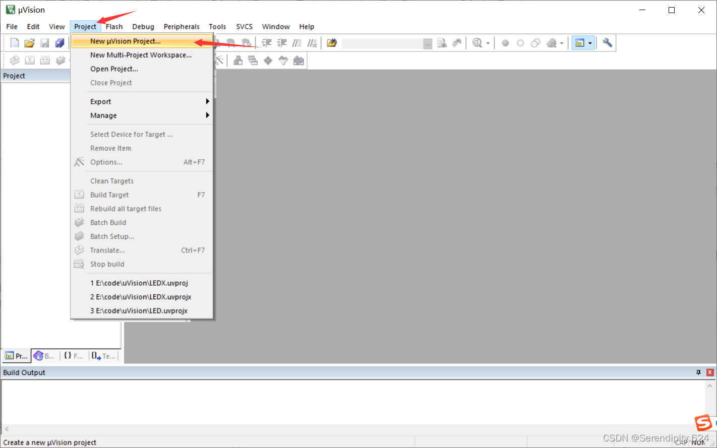
Task: Start debug session with magnifier icon
Action: pyautogui.click(x=477, y=43)
